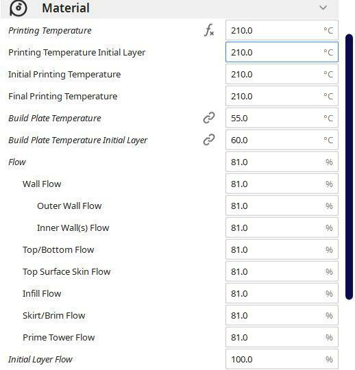
Task: Edit the Printing Temperature value field
Action: 282,30
